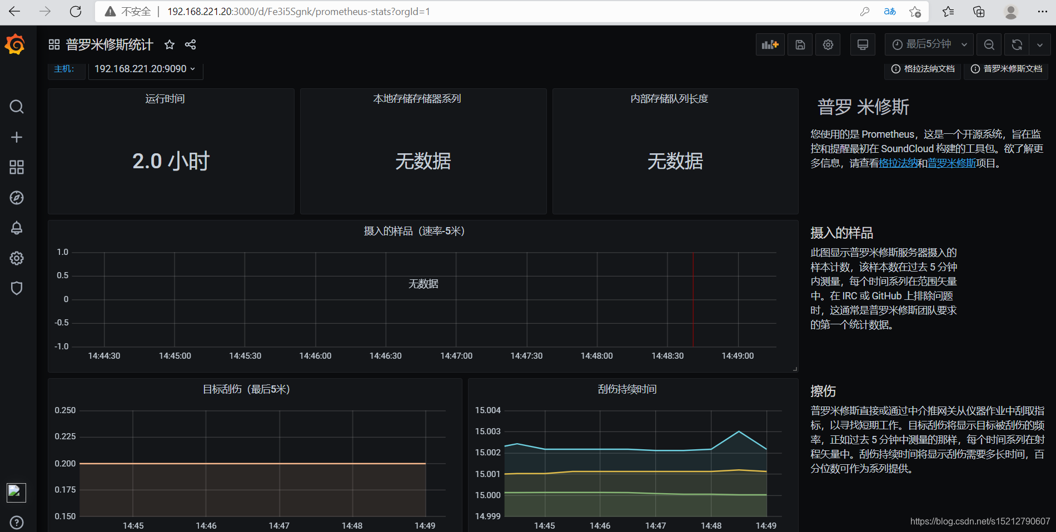Screen dimensions: 1056x532
Task: Click the translate icon in address bar
Action: pos(890,12)
